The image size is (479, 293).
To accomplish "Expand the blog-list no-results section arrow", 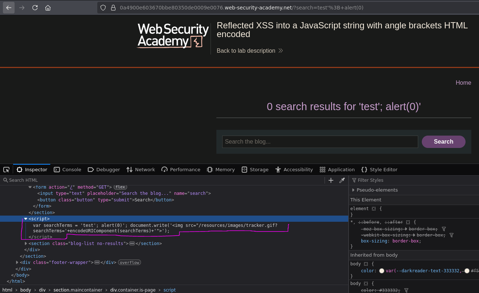I will (25, 244).
